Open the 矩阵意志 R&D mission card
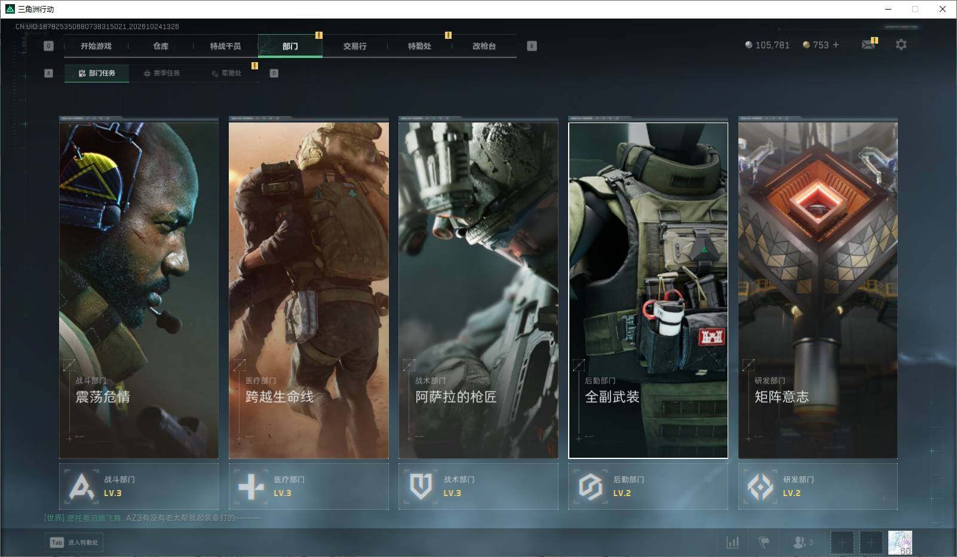Image resolution: width=957 pixels, height=557 pixels. (x=818, y=290)
